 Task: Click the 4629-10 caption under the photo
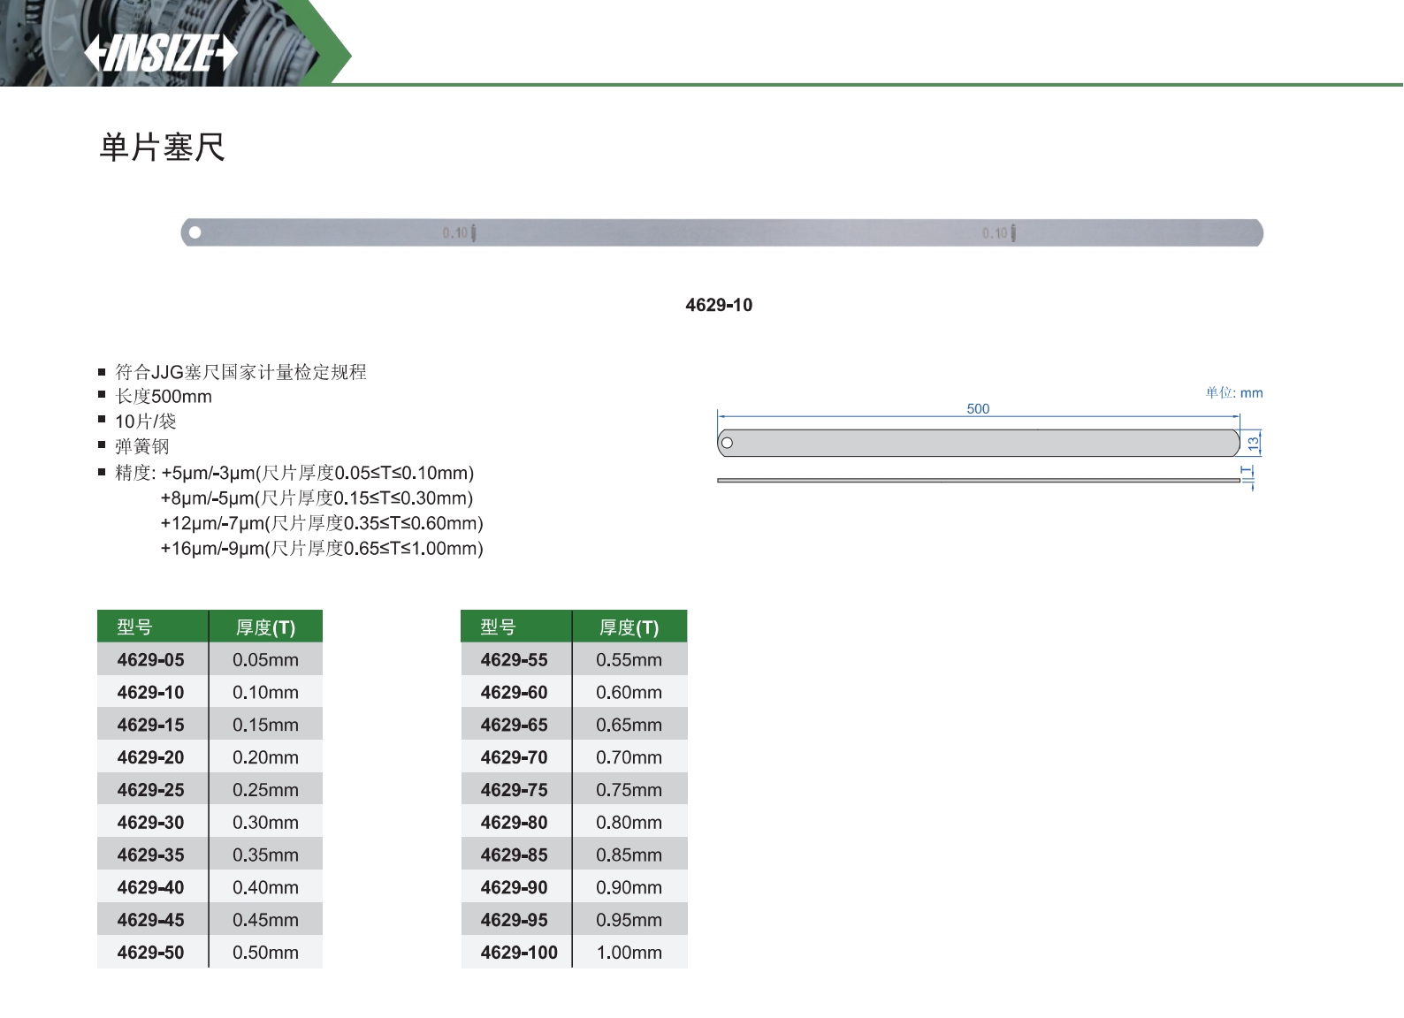pos(719,305)
